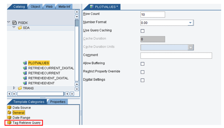The width and height of the screenshot is (224, 128).
Task: Click the icon on the PLOTVALUES editor tab
Action: (92, 7)
